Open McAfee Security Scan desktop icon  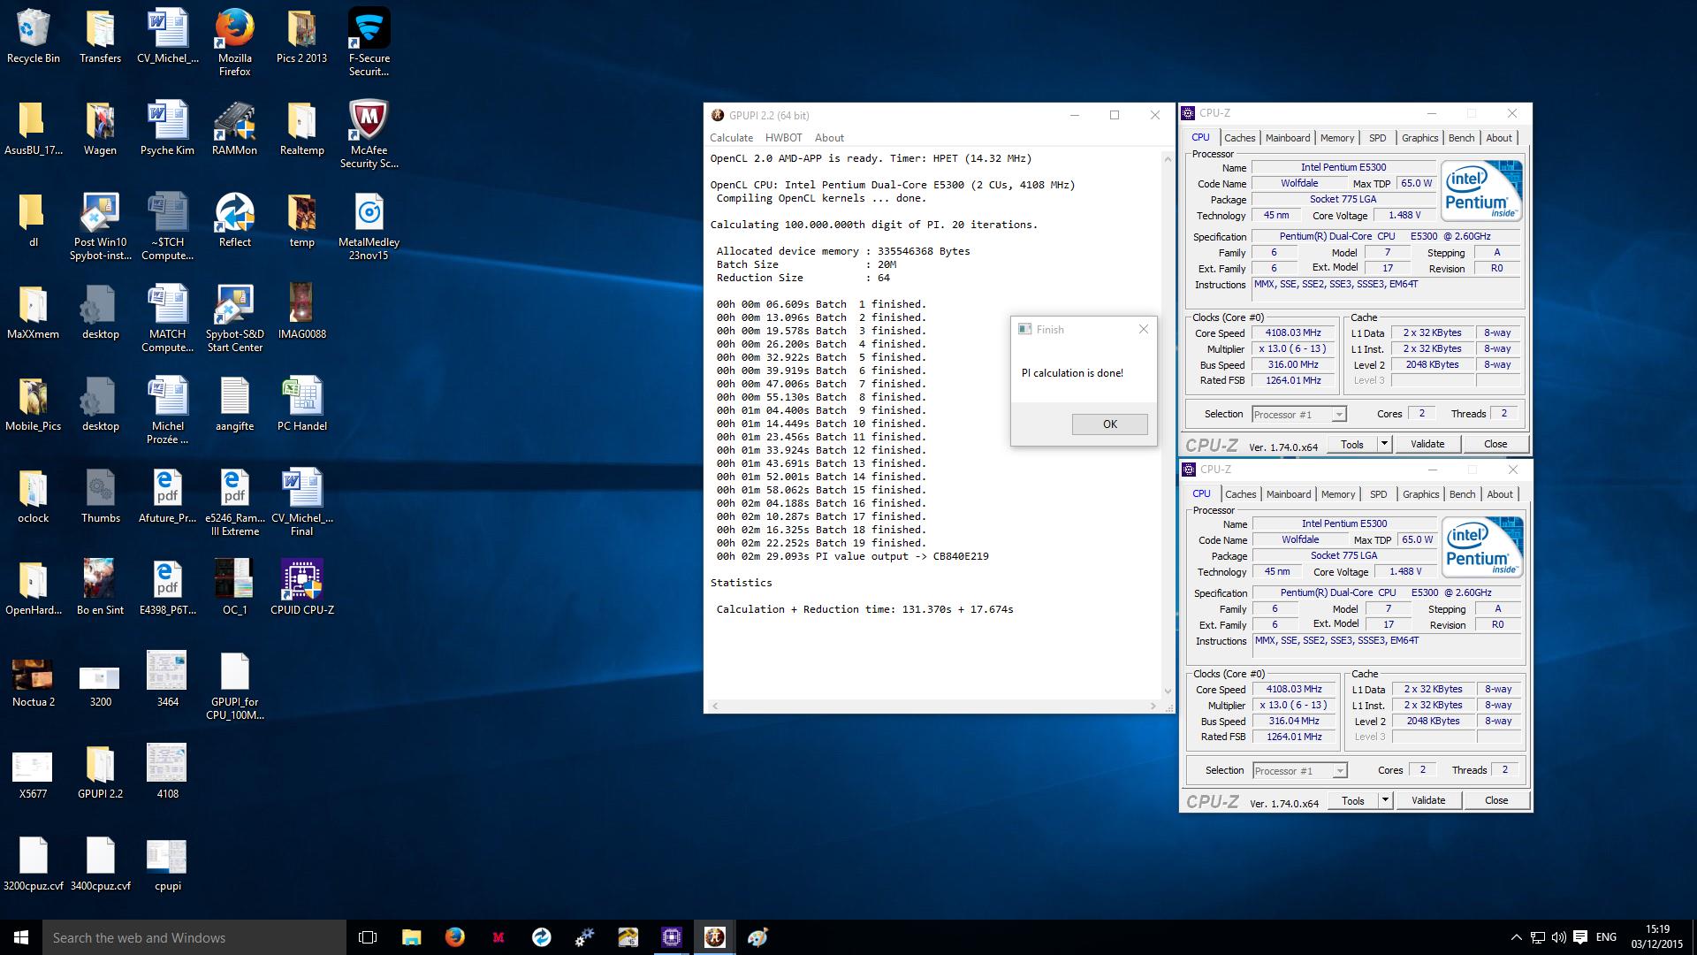coord(369,134)
